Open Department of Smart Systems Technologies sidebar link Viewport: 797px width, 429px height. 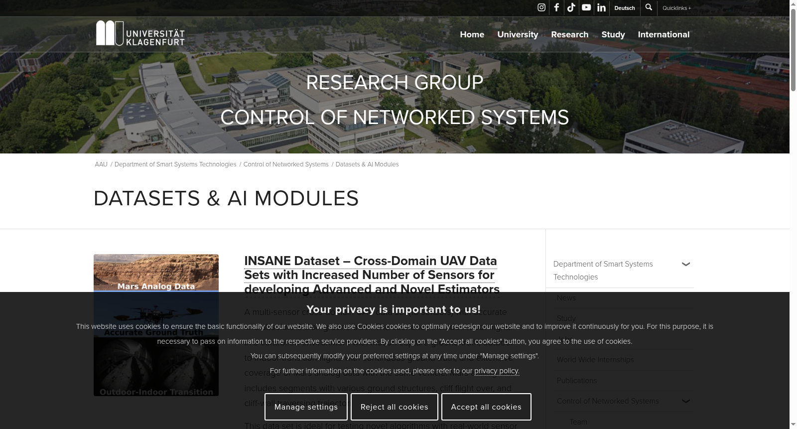click(x=603, y=271)
